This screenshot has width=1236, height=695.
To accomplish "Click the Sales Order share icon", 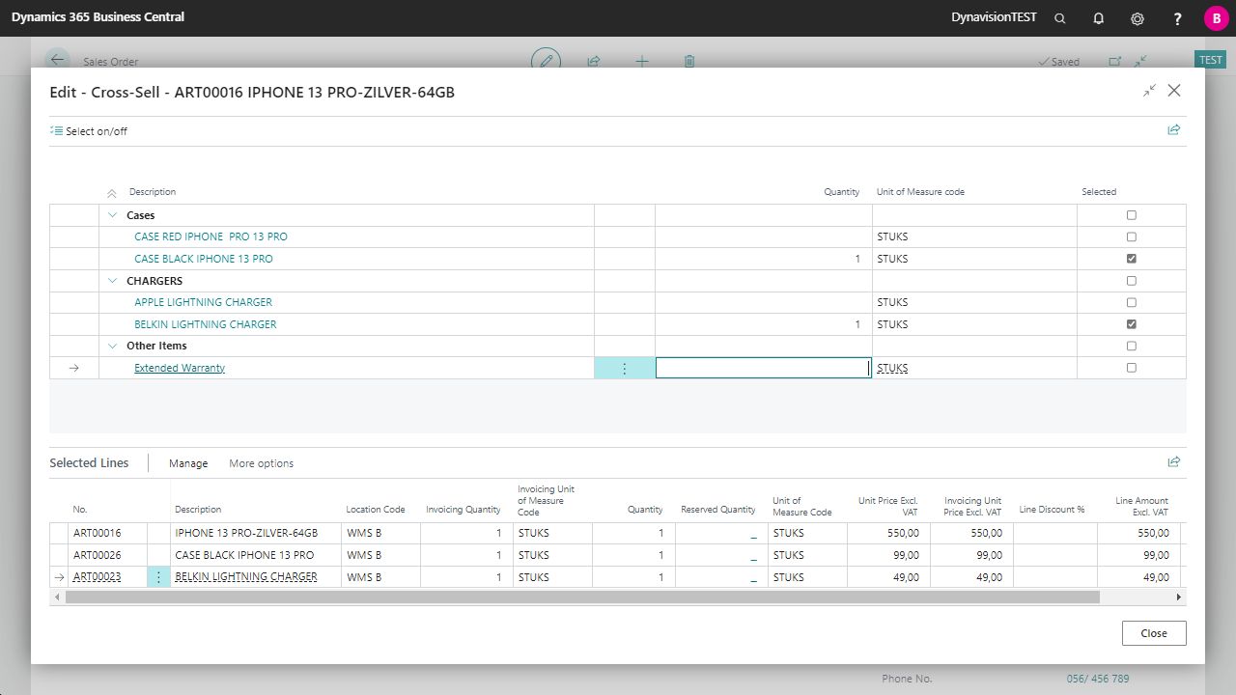I will click(x=594, y=61).
